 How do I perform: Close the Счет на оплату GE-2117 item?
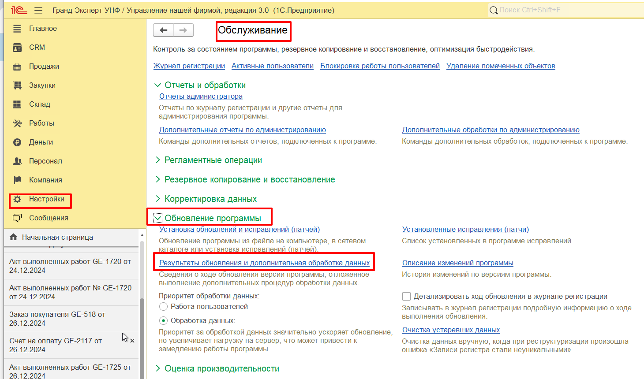coord(132,341)
